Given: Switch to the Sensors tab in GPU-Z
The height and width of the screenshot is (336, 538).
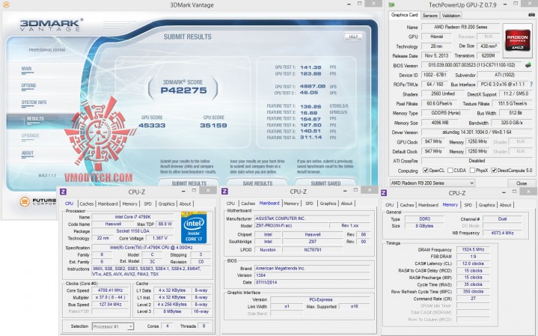Looking at the screenshot, I should (x=430, y=16).
